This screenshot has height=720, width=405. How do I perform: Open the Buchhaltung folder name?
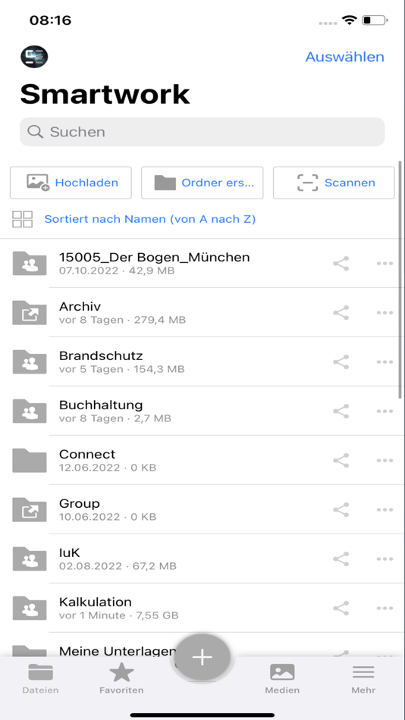click(x=101, y=405)
